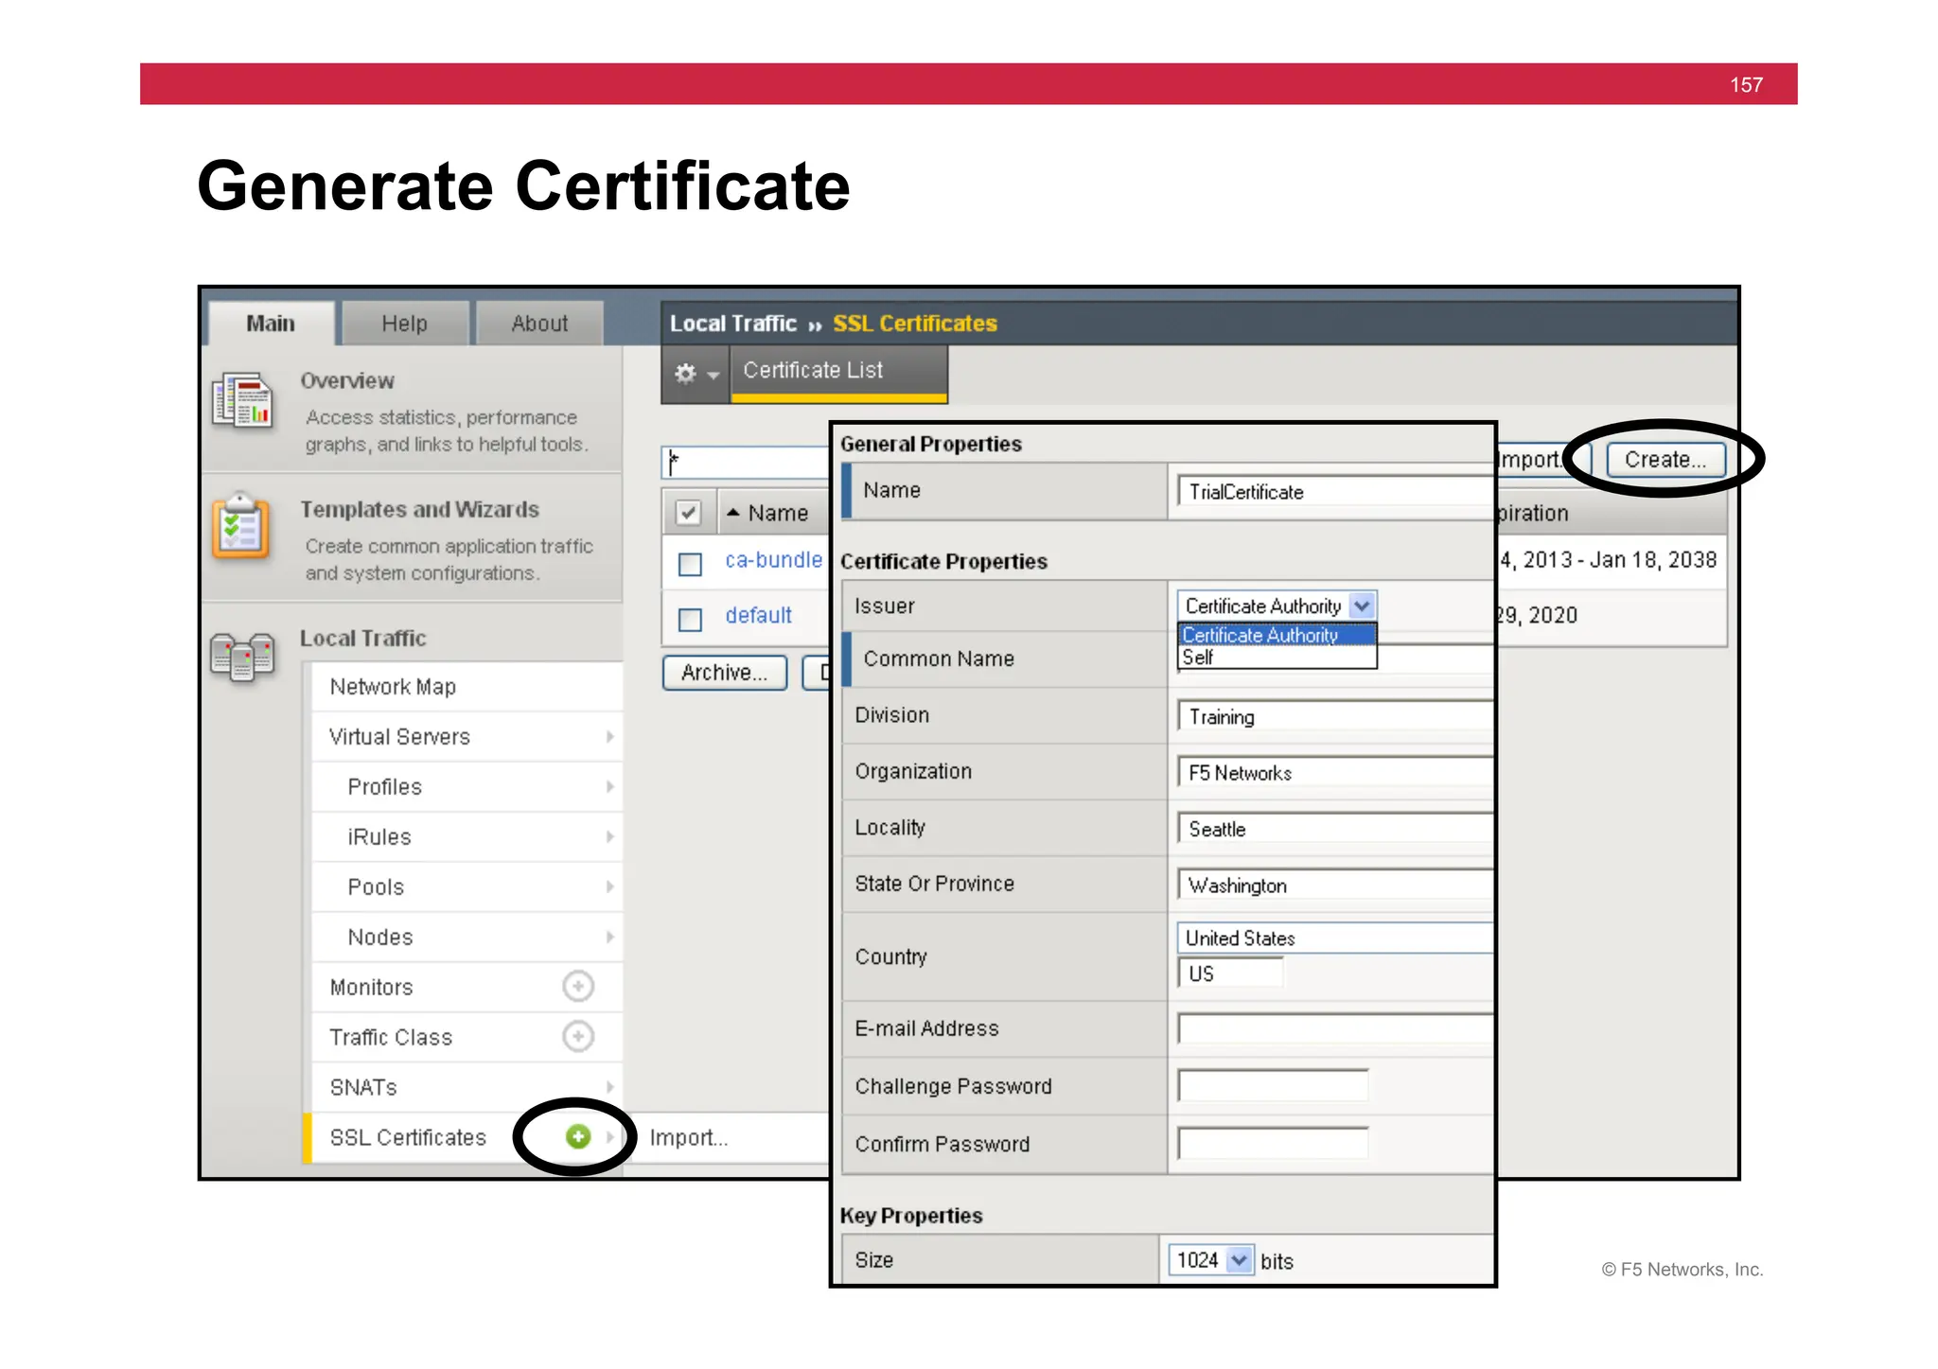
Task: Click the certificate list search field
Action: (x=746, y=463)
